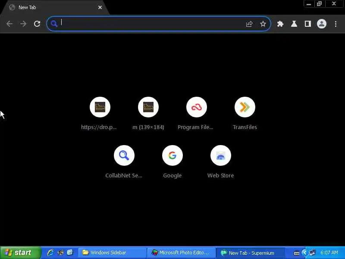This screenshot has width=345, height=259.
Task: Open the Web Store shortcut
Action: (221, 161)
